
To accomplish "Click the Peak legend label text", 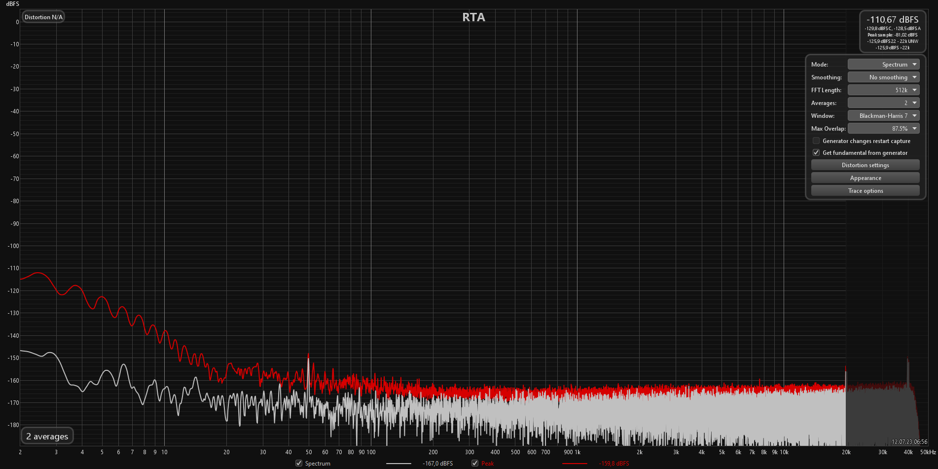I will (x=488, y=464).
